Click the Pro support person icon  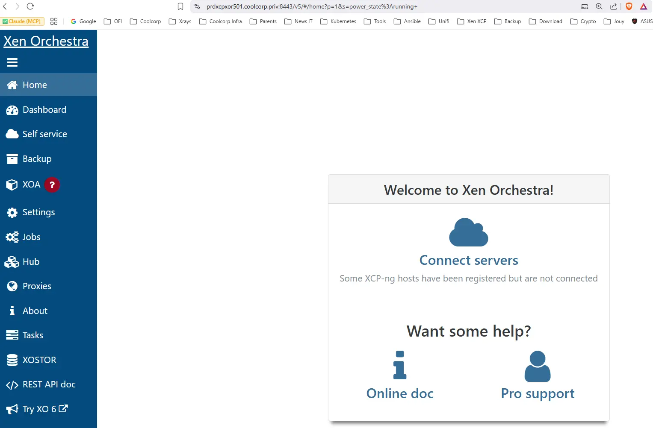[x=538, y=366]
